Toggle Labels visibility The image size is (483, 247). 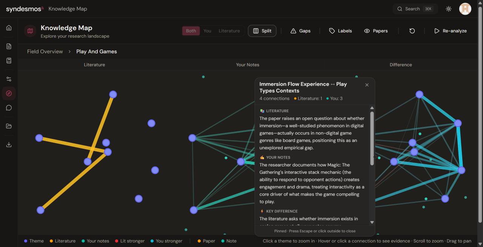pos(340,31)
